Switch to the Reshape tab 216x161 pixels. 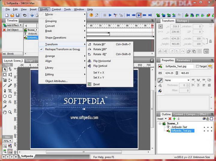(x=182, y=21)
